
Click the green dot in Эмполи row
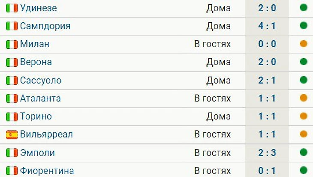pyautogui.click(x=304, y=152)
